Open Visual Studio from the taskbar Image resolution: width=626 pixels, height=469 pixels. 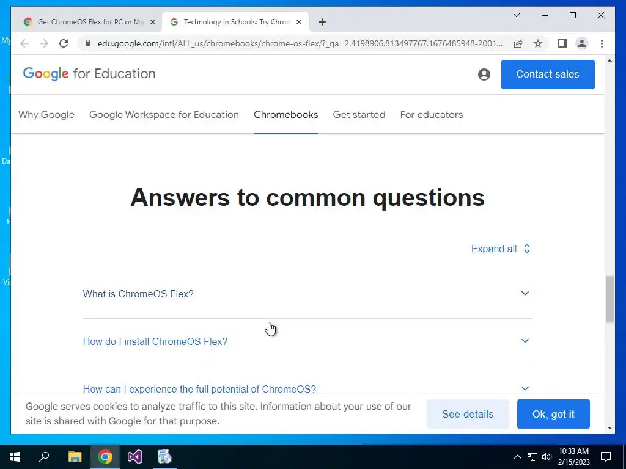click(x=135, y=457)
